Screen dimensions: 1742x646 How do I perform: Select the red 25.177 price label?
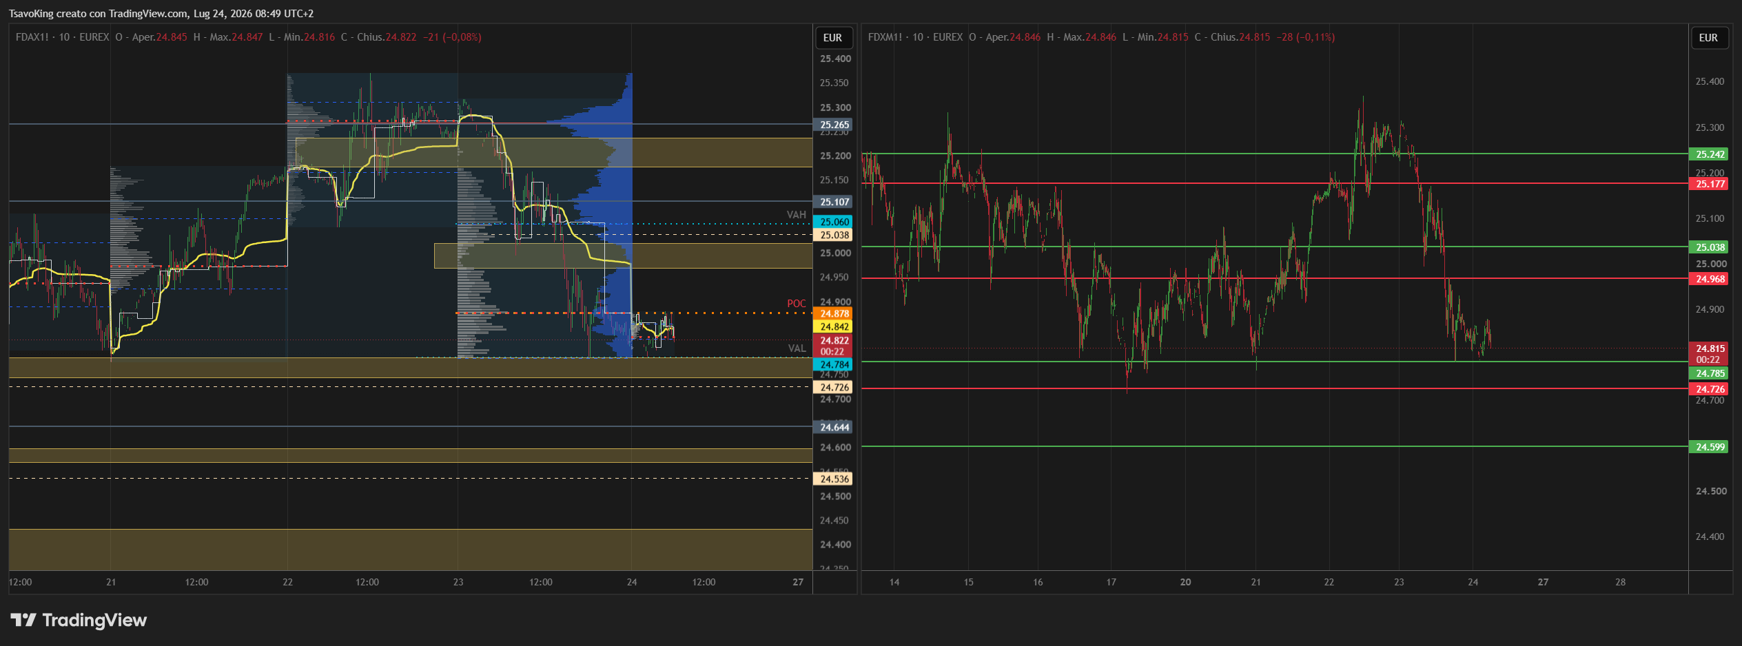click(1710, 184)
